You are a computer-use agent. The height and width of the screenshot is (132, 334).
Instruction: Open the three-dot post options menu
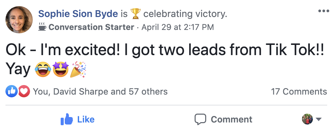pos(323,11)
